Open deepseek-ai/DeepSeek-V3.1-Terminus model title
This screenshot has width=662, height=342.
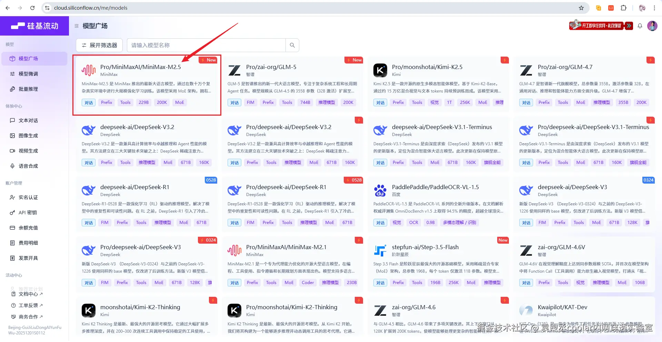coord(442,127)
